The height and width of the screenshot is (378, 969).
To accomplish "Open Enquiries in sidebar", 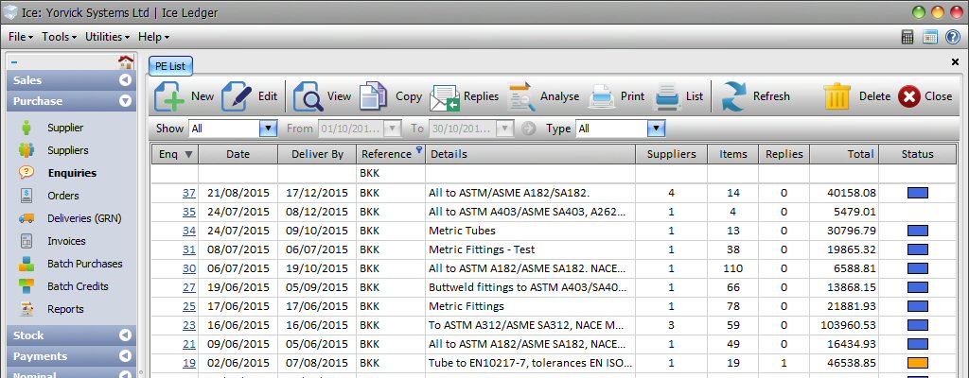I will click(72, 173).
